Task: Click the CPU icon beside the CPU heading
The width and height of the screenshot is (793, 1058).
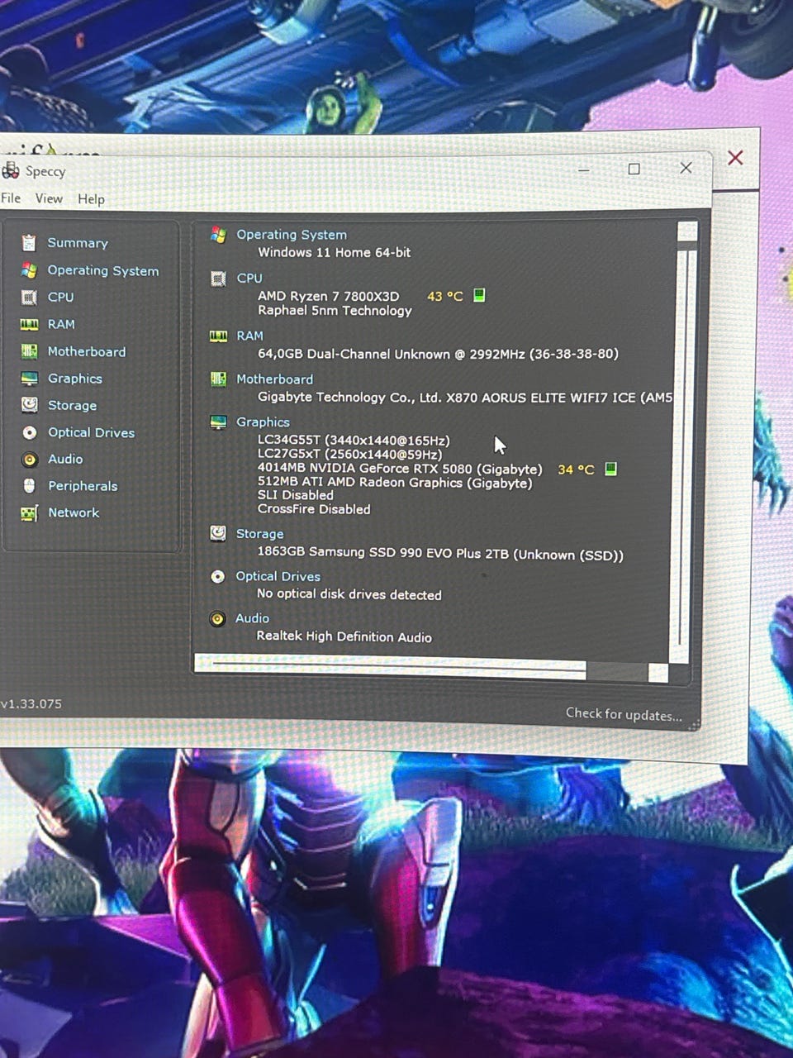Action: click(218, 279)
